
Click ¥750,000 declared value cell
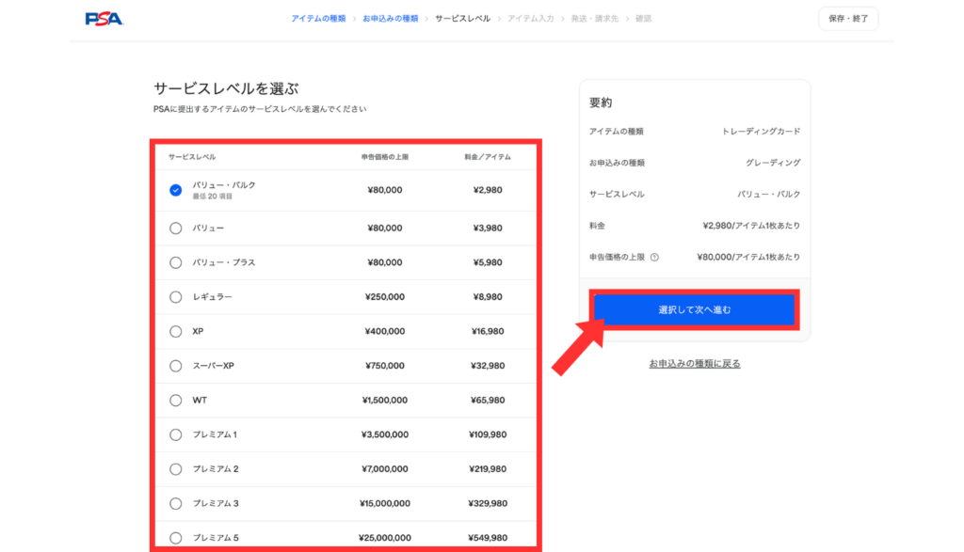pyautogui.click(x=385, y=366)
